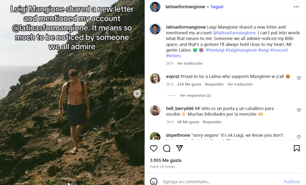View evprzz's profile avatar
Screen dimensions: 306x185
pos(155,79)
